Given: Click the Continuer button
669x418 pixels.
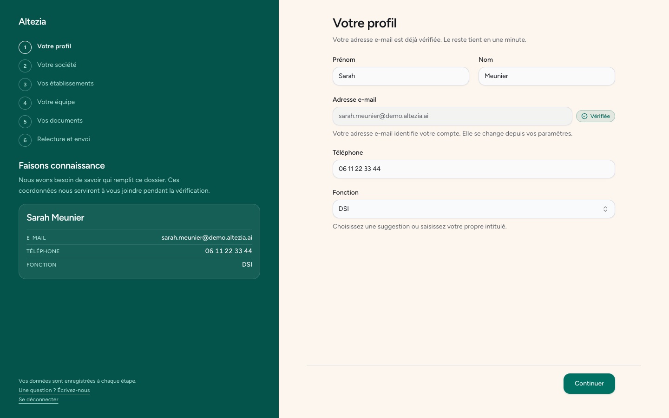Looking at the screenshot, I should pos(589,384).
